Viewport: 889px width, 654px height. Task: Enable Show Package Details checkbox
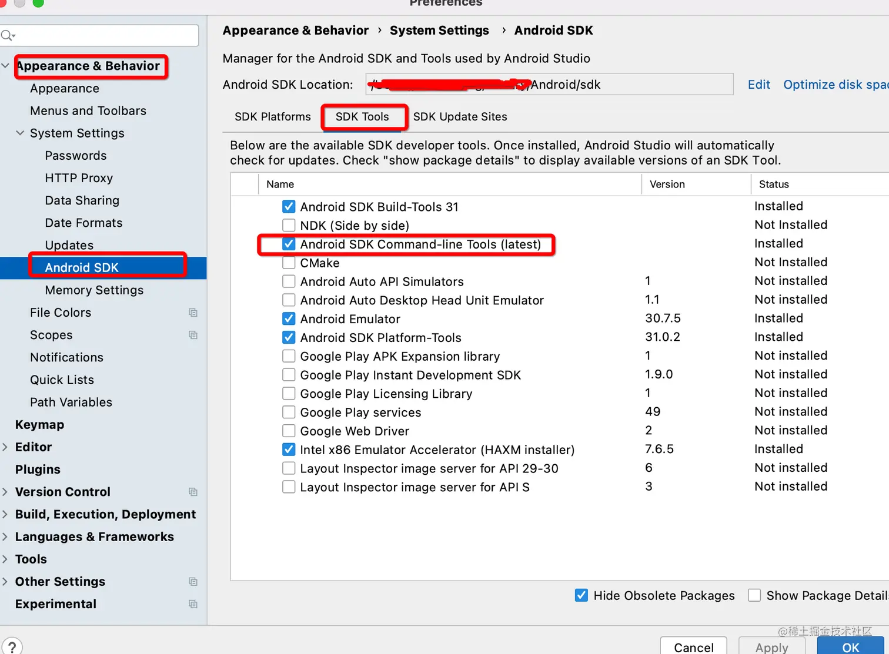754,595
